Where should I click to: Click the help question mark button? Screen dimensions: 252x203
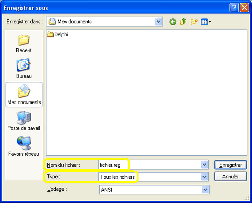234,8
